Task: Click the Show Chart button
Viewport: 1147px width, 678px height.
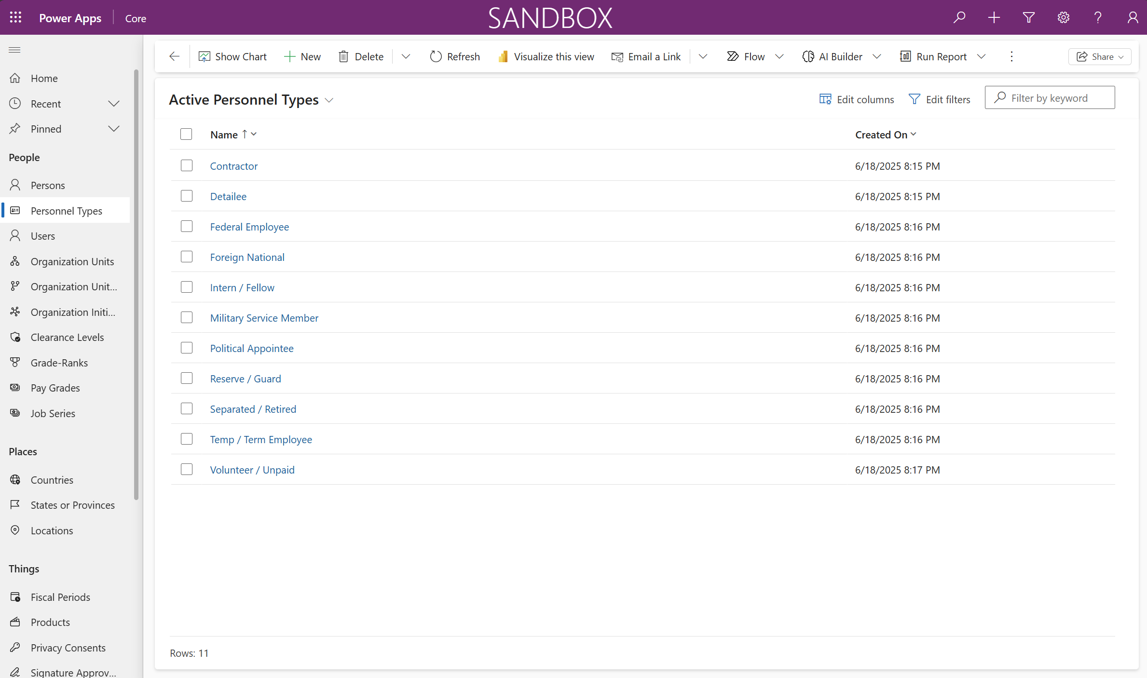Action: (232, 56)
